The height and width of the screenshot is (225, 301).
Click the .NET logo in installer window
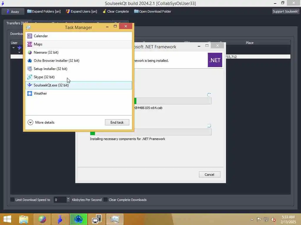pos(215,60)
